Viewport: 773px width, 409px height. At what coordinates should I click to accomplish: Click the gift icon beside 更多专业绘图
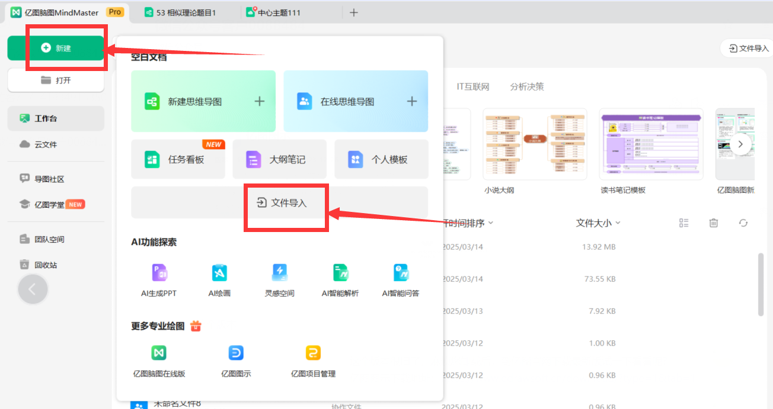[196, 326]
